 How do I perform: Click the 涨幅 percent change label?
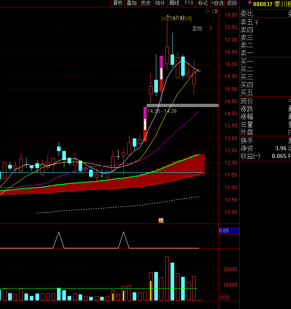coord(247,117)
